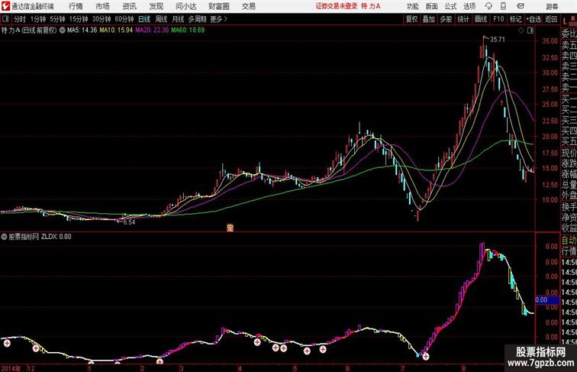Click the 2014年 date label on time axis

click(11, 368)
